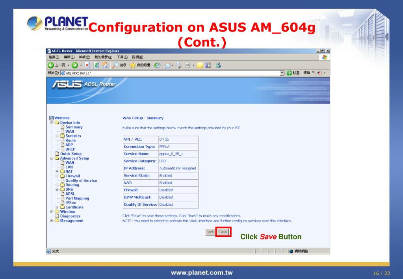Click the PPPoA connection type value
This screenshot has height=279, width=403.
(x=165, y=147)
